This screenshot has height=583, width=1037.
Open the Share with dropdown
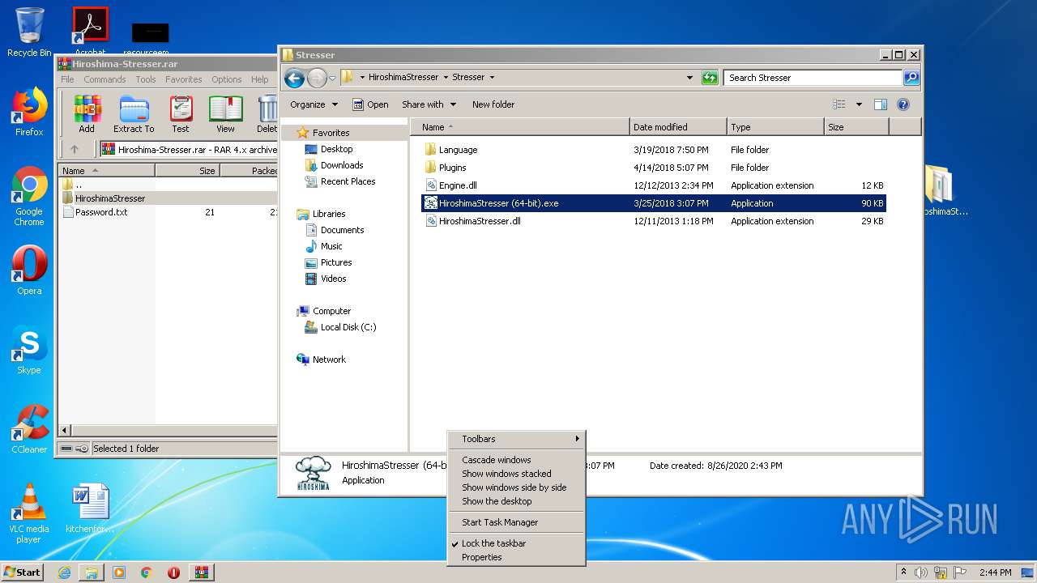429,104
